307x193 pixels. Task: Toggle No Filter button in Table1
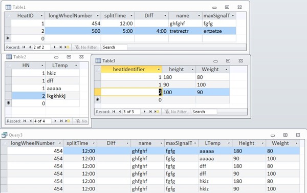point(86,47)
